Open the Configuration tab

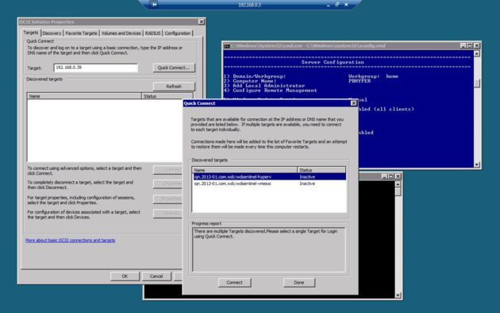[x=178, y=33]
